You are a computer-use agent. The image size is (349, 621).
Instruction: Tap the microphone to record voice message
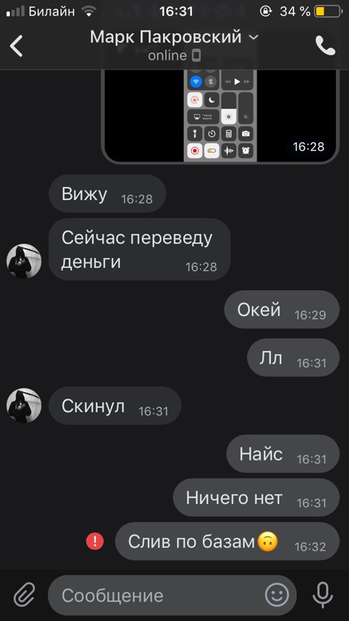pos(323,595)
